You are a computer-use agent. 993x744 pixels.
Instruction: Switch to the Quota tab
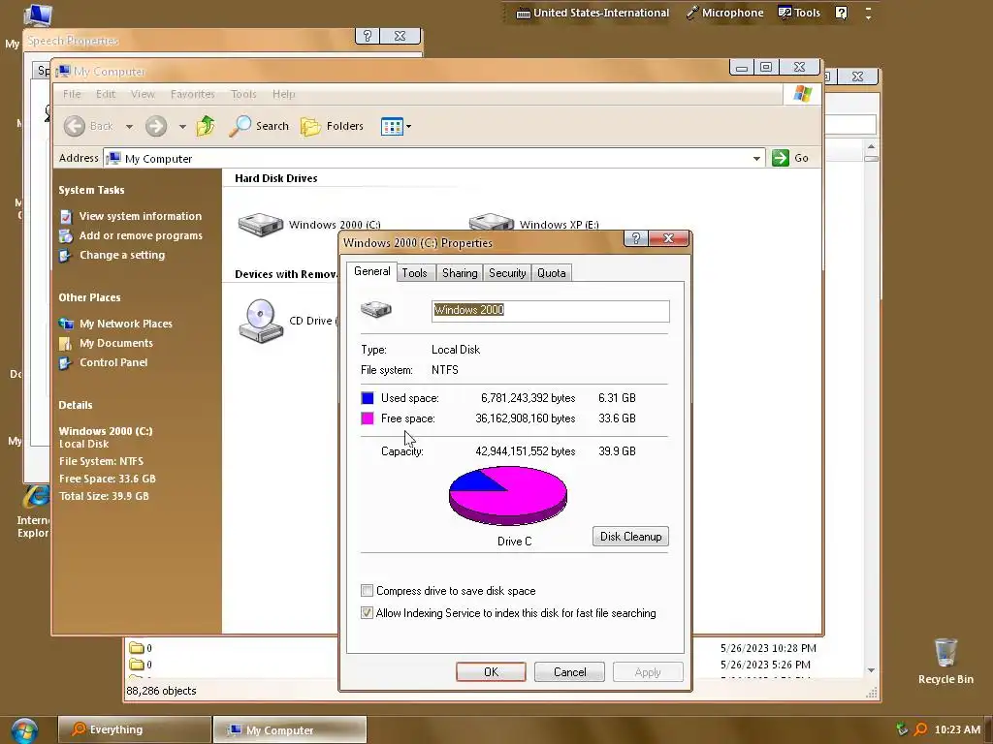tap(551, 273)
